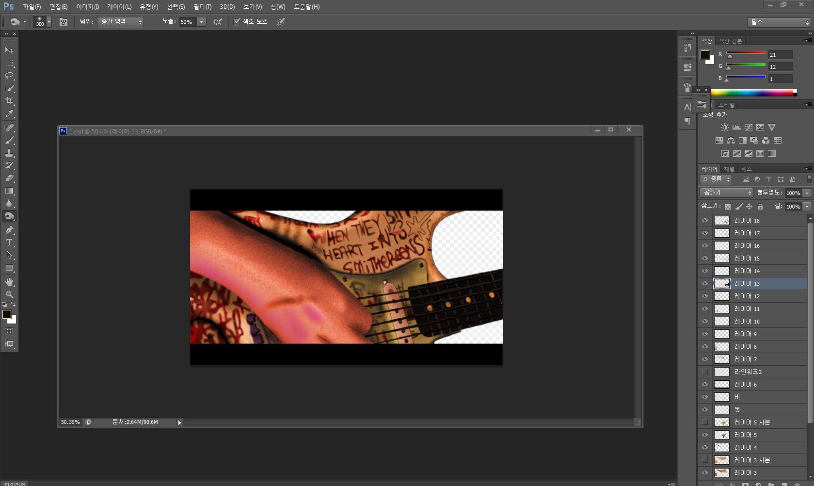Show the hidden 라인워크2 layer
The height and width of the screenshot is (486, 814).
point(705,372)
